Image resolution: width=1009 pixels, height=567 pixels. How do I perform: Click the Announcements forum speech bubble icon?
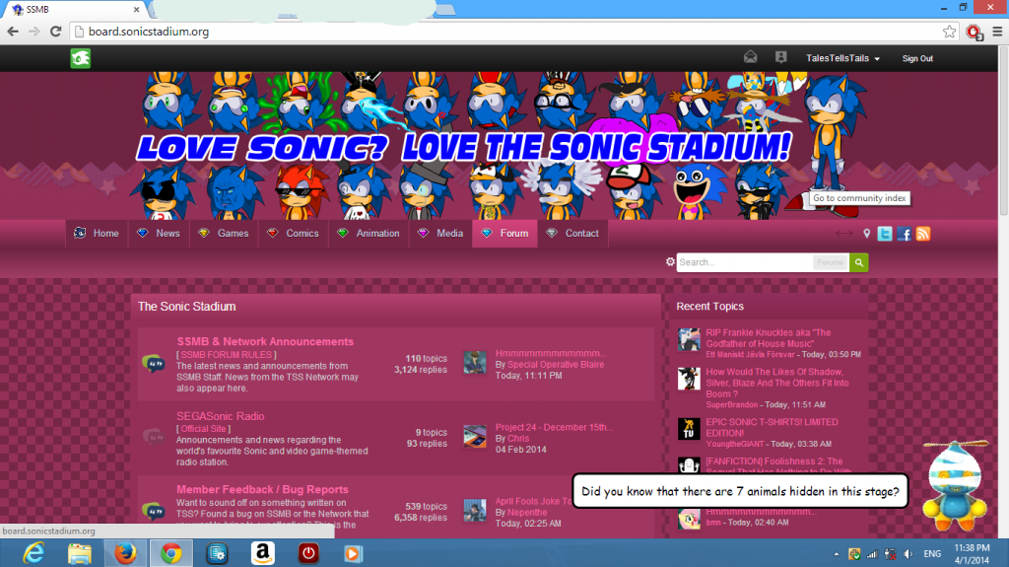[153, 364]
